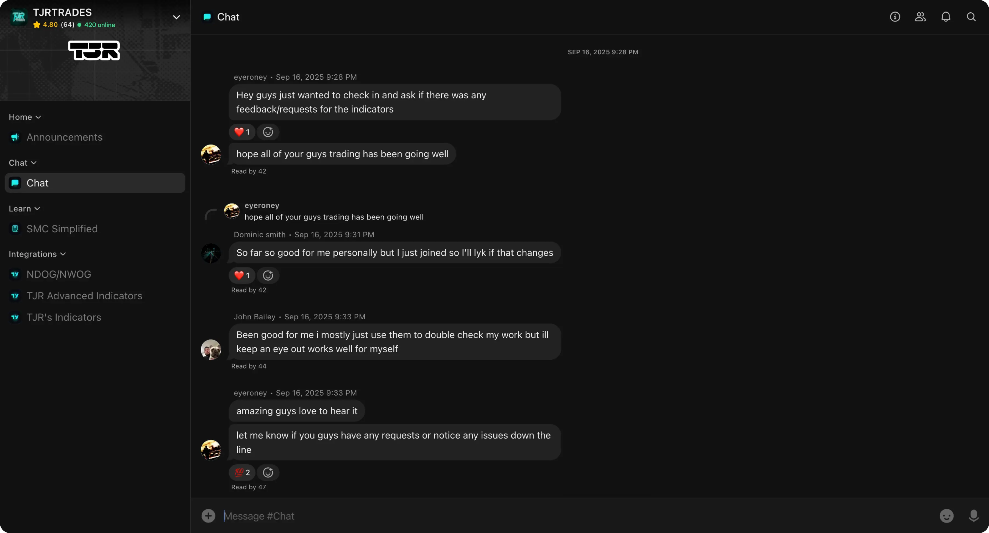
Task: Add a reaction to Dominic smith's message
Action: [x=268, y=275]
